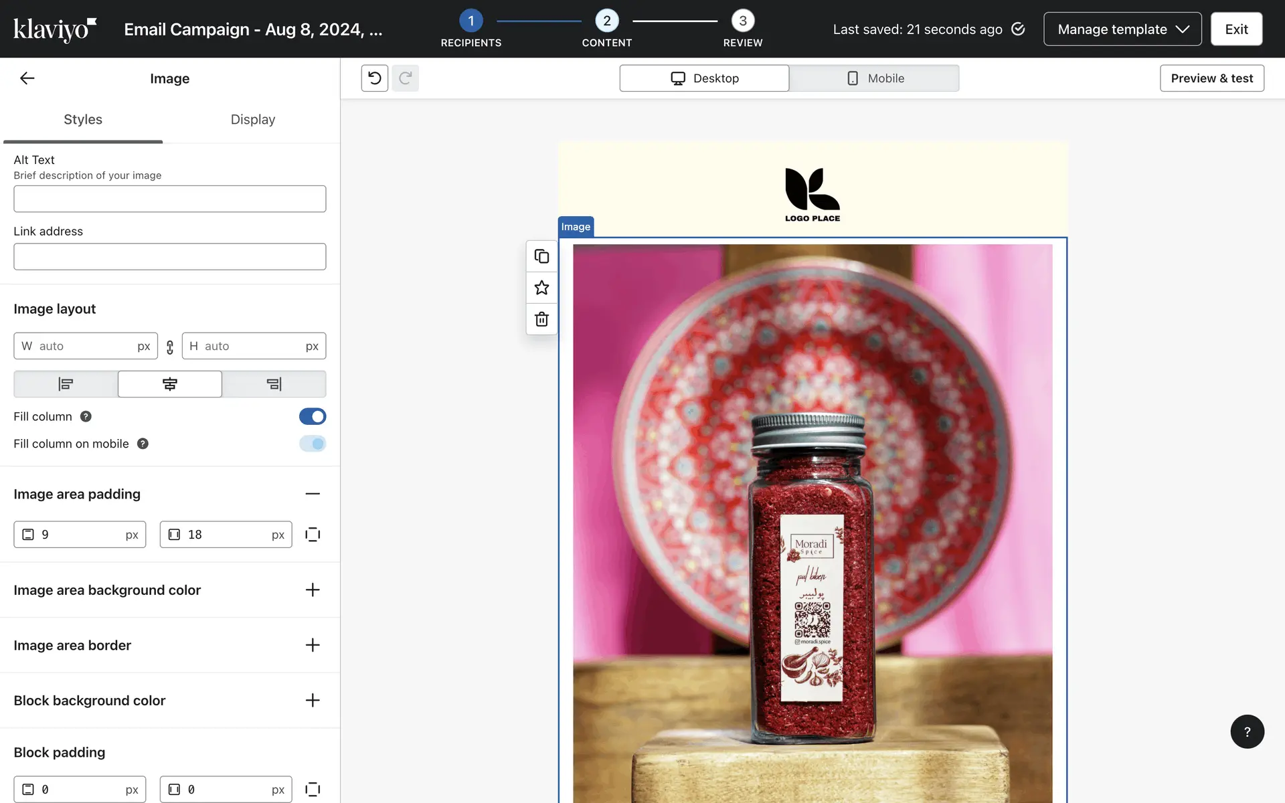Click the Preview & test button
The image size is (1285, 803).
pos(1211,78)
